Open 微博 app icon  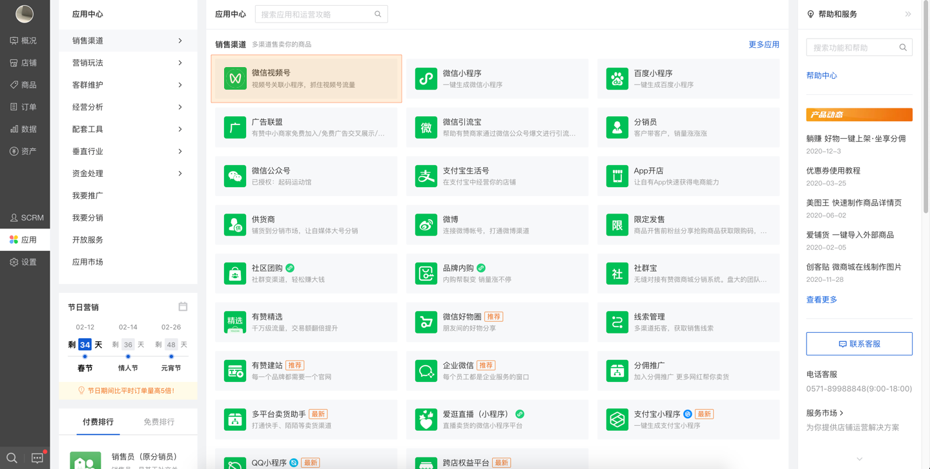426,225
